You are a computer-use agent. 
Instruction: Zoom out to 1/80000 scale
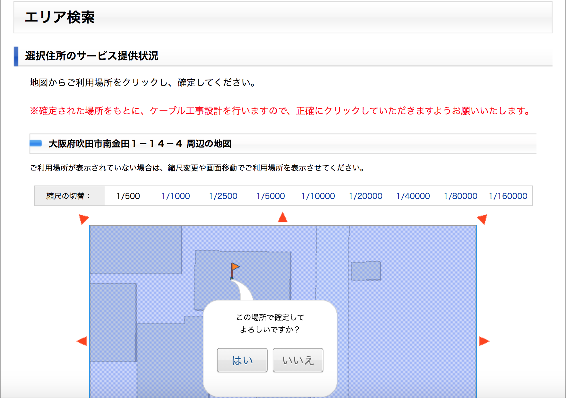pyautogui.click(x=460, y=196)
